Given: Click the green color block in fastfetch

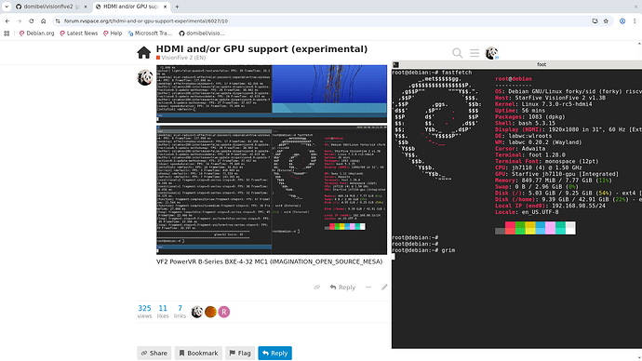Looking at the screenshot, I should tap(520, 228).
